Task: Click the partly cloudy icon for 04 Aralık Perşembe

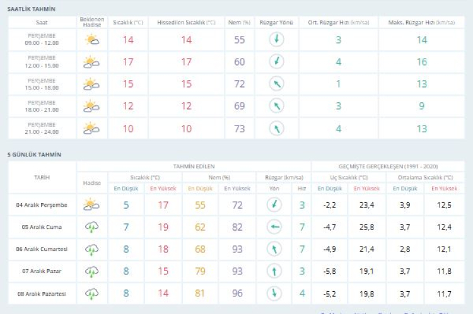Action: (91, 204)
